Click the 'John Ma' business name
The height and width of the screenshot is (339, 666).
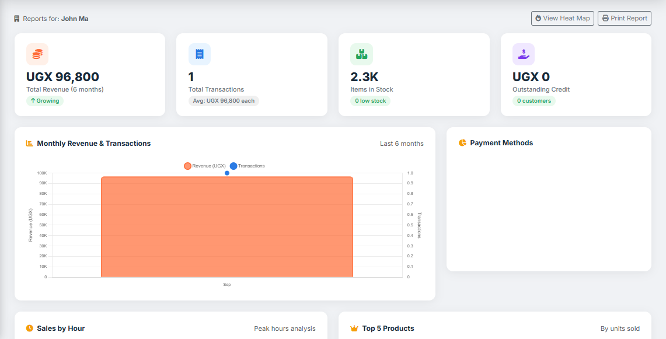(x=75, y=19)
